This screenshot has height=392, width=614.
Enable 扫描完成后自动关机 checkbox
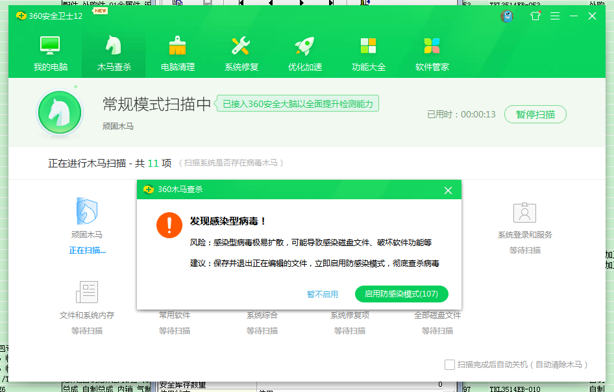[x=450, y=365]
